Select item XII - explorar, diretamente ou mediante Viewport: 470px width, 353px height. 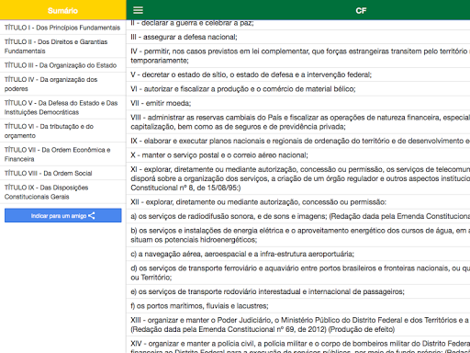tap(298, 202)
